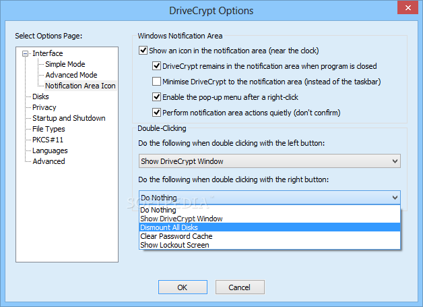
Task: Pick Clear Password Cache option
Action: point(269,236)
